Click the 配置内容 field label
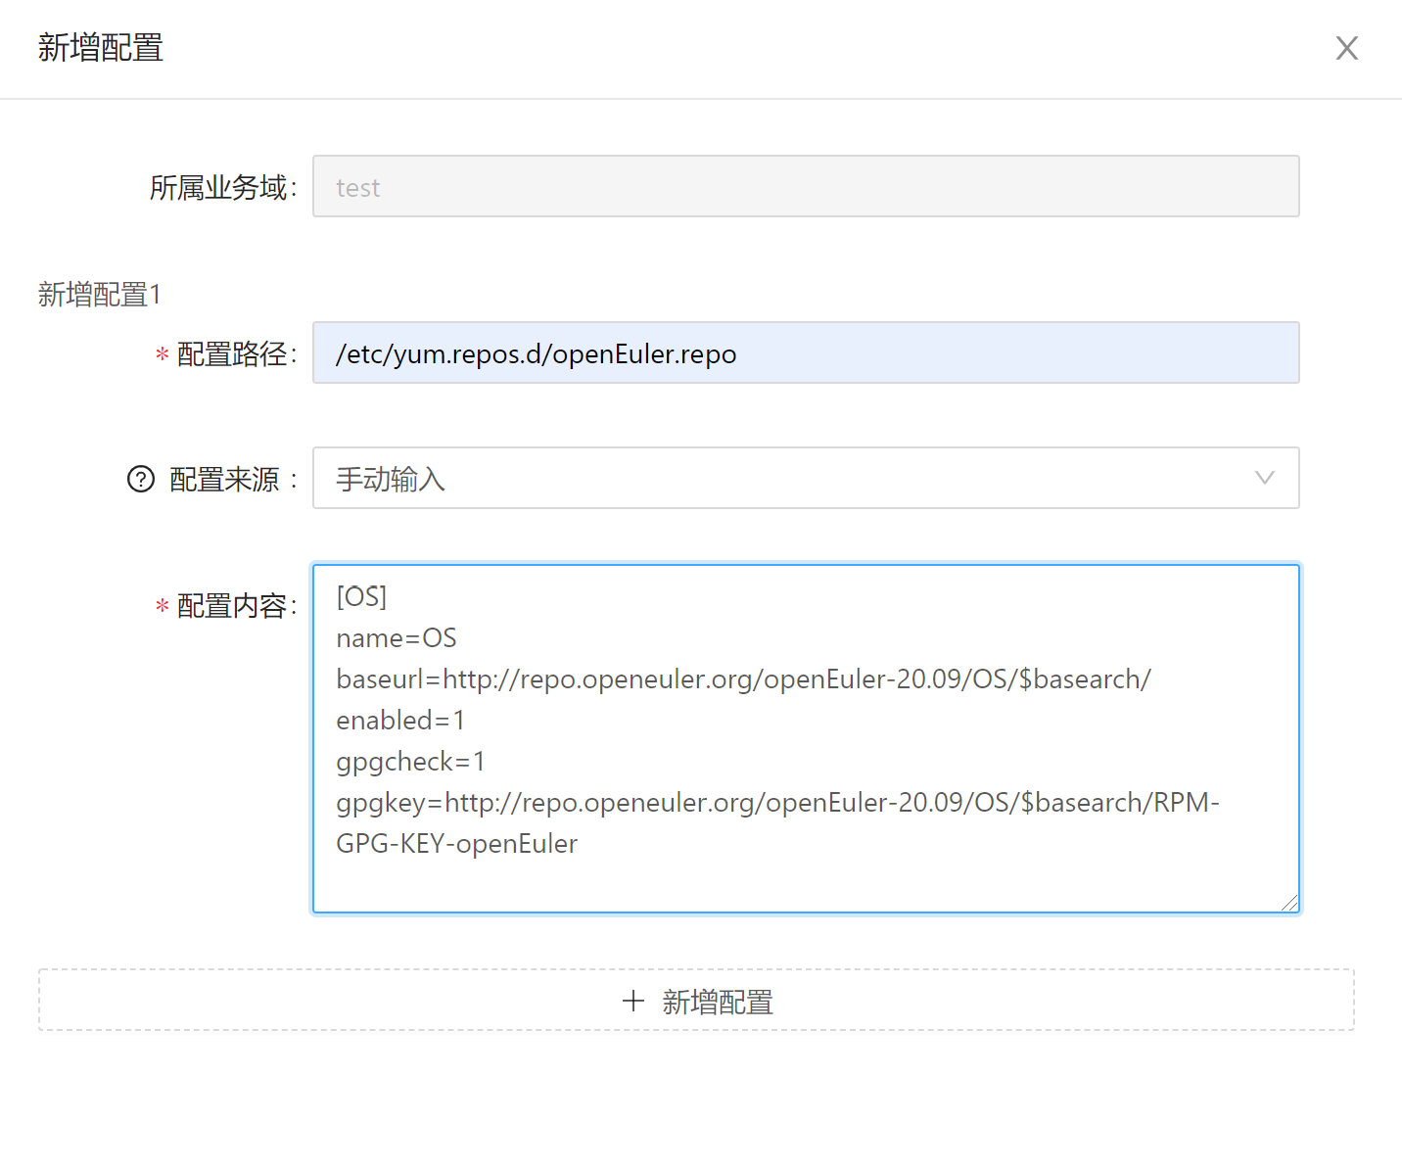 [232, 606]
